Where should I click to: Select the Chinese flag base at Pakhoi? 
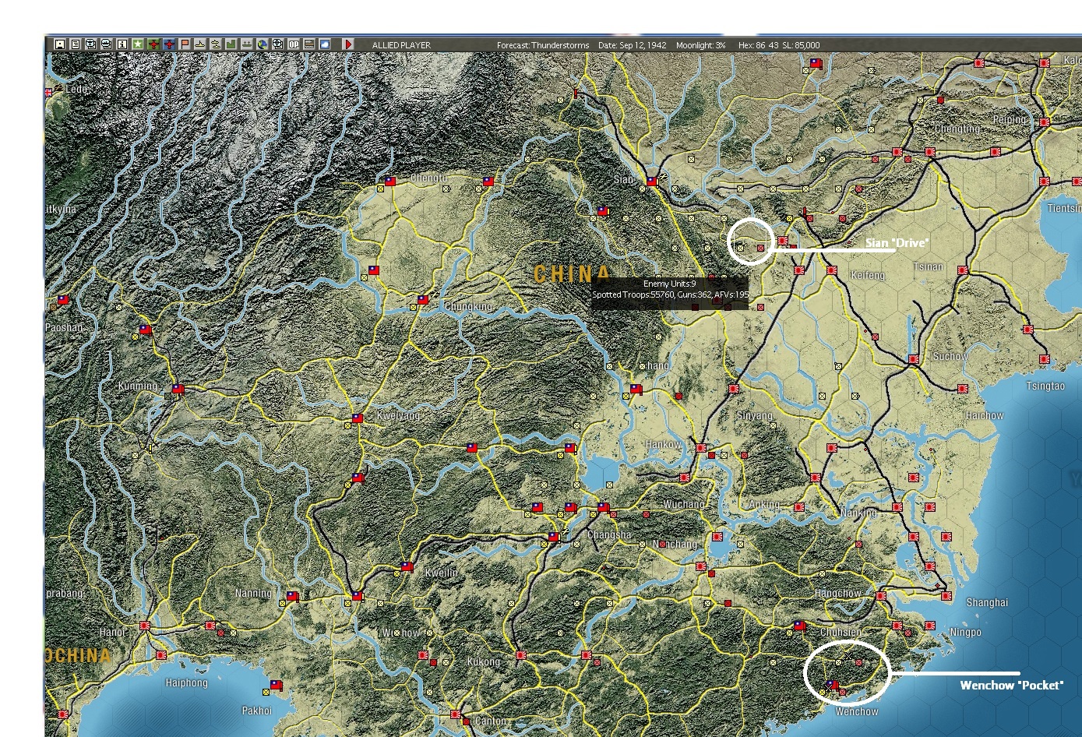pyautogui.click(x=276, y=686)
